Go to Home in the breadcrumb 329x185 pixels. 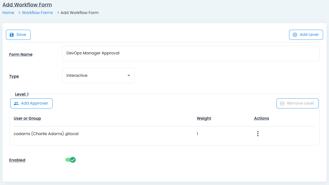click(8, 13)
